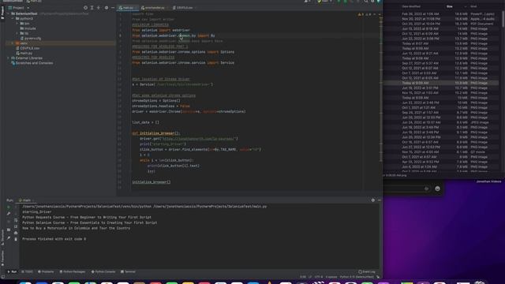Image resolution: width=505 pixels, height=284 pixels.
Task: Sort Finder list by Kind column
Action: (x=473, y=6)
